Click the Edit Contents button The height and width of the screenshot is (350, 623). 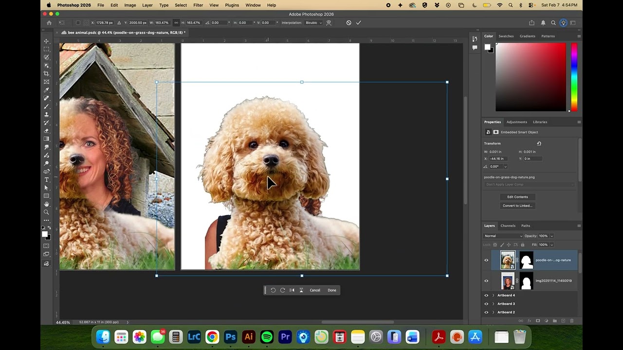coord(517,197)
